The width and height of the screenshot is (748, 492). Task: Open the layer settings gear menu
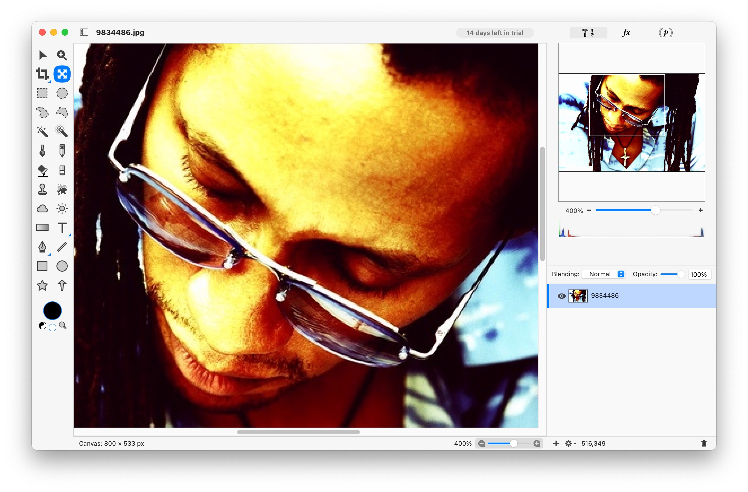[x=570, y=444]
